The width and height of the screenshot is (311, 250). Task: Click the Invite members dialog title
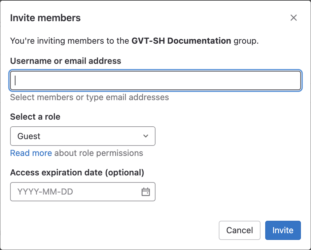pyautogui.click(x=45, y=18)
